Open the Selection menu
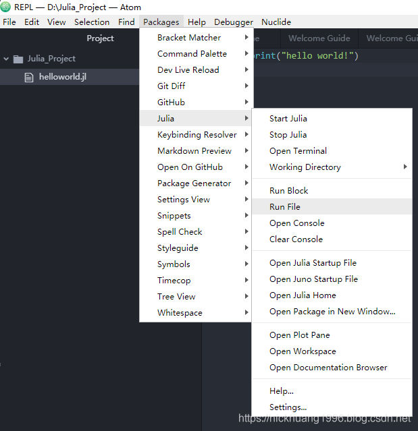 (x=92, y=22)
